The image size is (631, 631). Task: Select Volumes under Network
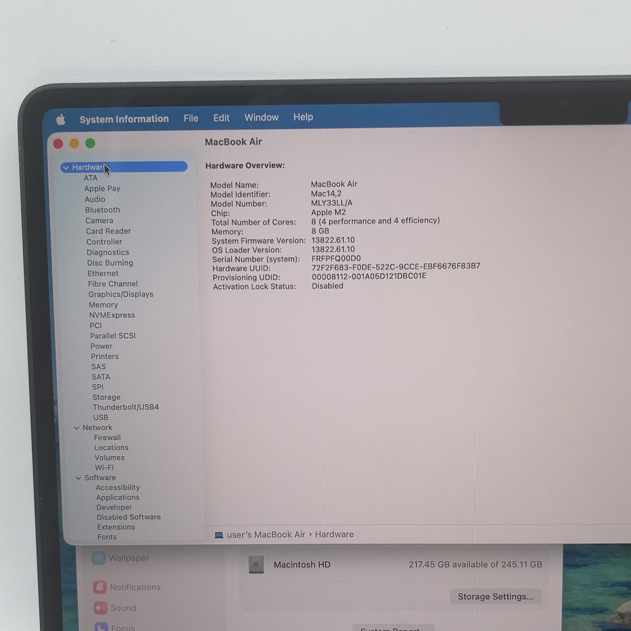(109, 458)
